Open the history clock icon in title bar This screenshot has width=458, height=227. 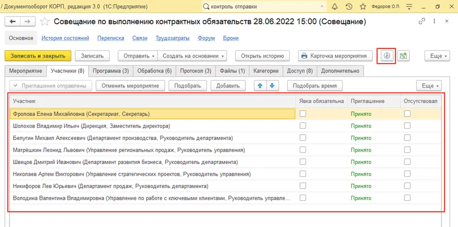click(x=349, y=6)
